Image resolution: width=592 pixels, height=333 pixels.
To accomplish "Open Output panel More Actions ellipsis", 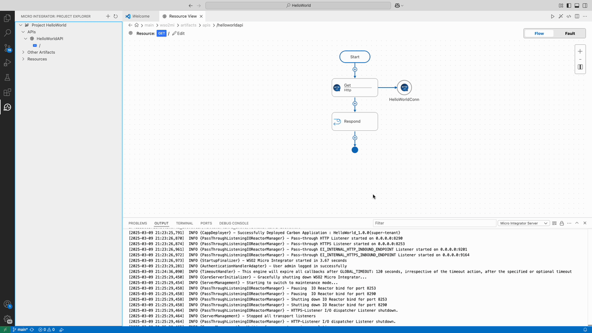I will click(x=569, y=223).
